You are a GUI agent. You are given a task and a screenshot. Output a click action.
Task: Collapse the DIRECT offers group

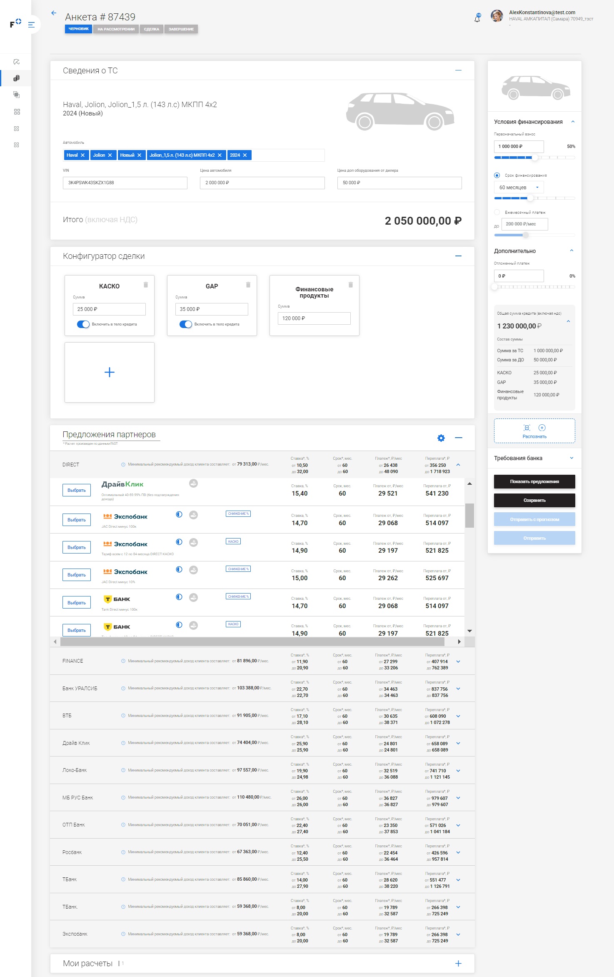point(458,465)
